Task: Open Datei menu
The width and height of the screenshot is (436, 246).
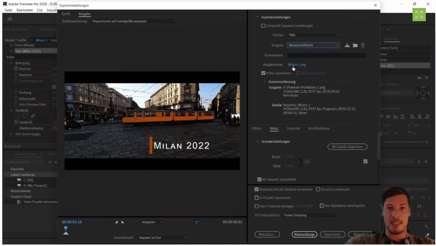Action: (x=9, y=10)
